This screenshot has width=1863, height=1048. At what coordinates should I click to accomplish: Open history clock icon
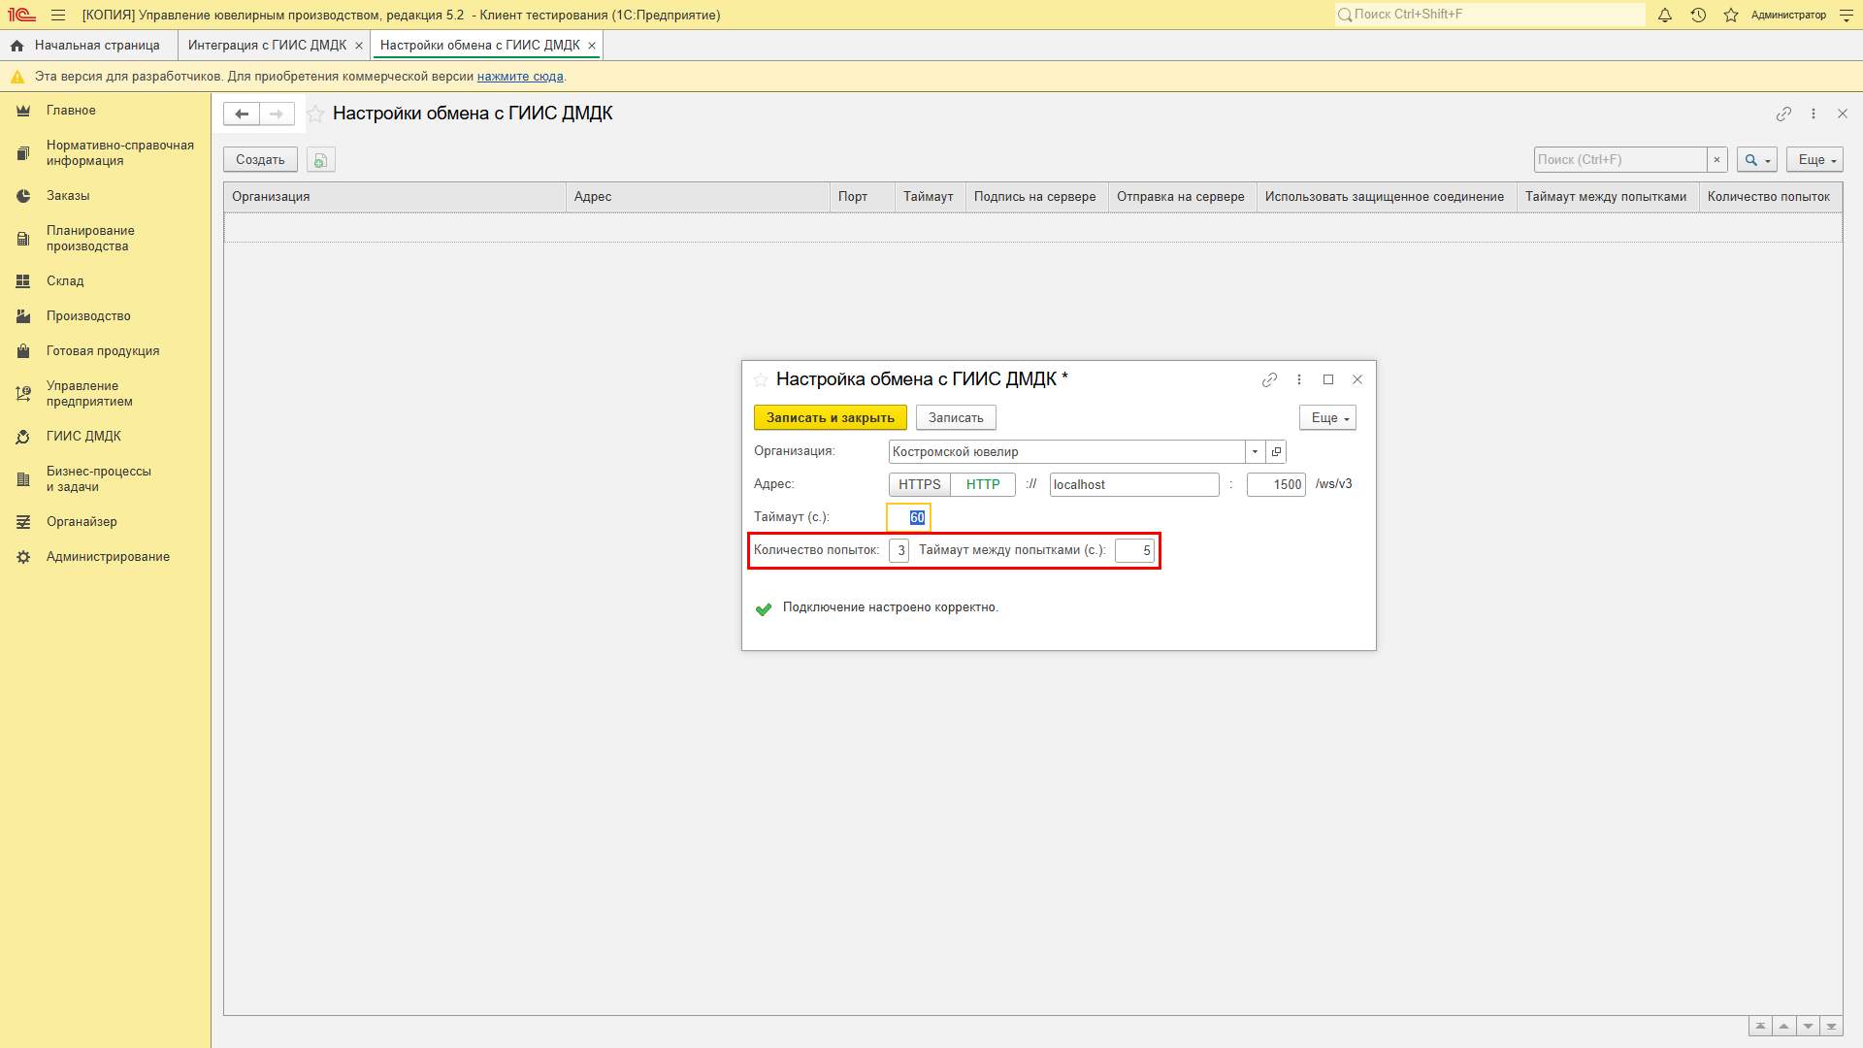pyautogui.click(x=1698, y=15)
